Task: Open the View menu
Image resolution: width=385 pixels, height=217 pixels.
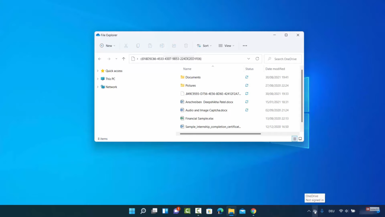Action: coord(226,46)
